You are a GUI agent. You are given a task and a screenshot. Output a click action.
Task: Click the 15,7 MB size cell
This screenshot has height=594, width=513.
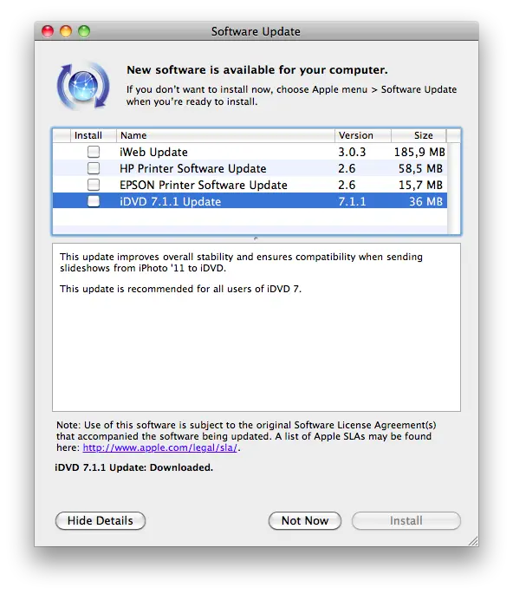pyautogui.click(x=420, y=185)
